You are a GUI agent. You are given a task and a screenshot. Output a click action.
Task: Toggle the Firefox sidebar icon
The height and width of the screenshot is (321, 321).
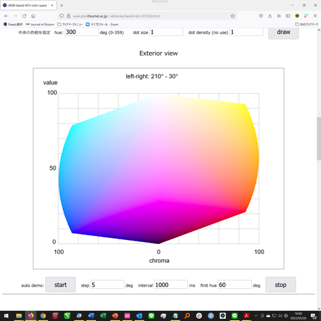(x=288, y=16)
